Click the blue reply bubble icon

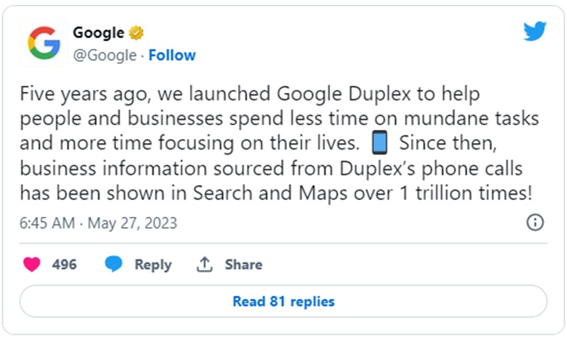coord(113,264)
